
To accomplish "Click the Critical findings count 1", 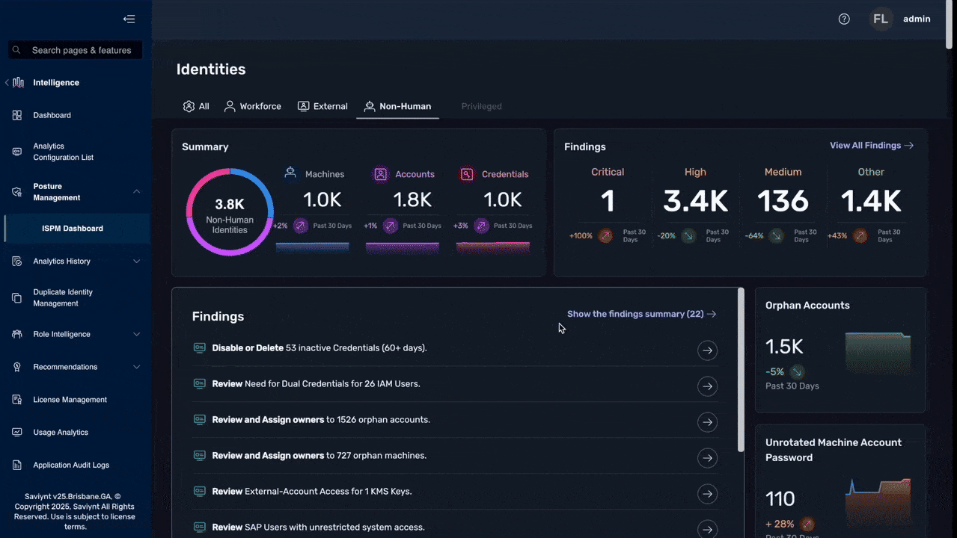I will [x=608, y=201].
